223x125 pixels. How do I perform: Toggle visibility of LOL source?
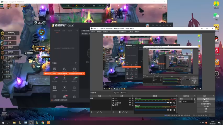tap(130, 98)
